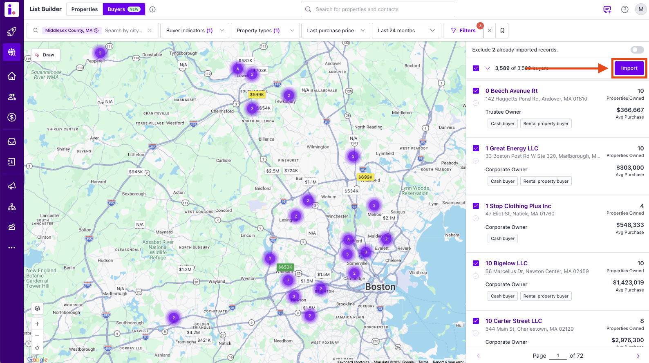
Task: Uncheck the 1 Great Energy LLC checkbox
Action: coord(476,148)
